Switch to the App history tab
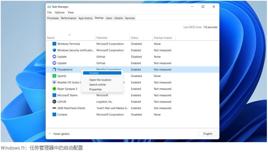This screenshot has height=157, width=268. (x=85, y=18)
